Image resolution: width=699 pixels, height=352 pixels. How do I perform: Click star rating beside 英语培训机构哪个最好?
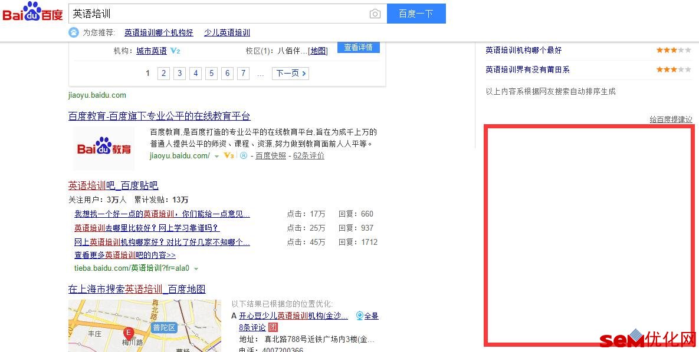(674, 50)
